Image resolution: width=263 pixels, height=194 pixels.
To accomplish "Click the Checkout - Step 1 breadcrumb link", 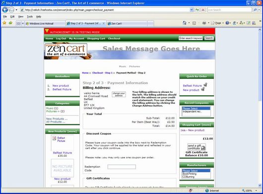I will click(102, 73).
